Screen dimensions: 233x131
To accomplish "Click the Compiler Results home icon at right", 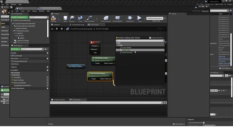I will pos(165,103).
